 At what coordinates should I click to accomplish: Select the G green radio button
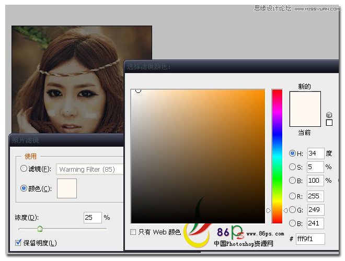pos(292,210)
